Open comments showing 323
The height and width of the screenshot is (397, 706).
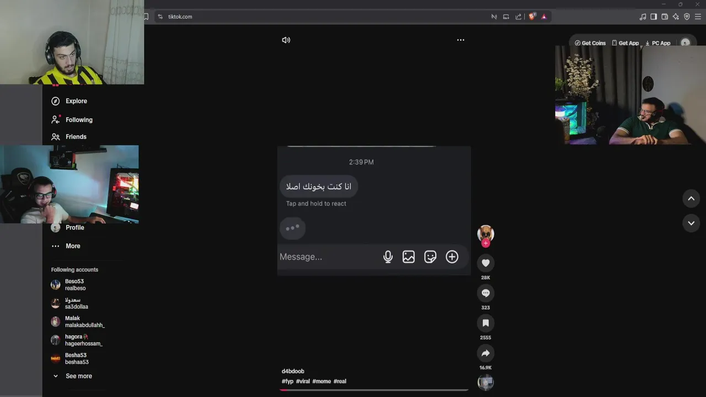(485, 293)
